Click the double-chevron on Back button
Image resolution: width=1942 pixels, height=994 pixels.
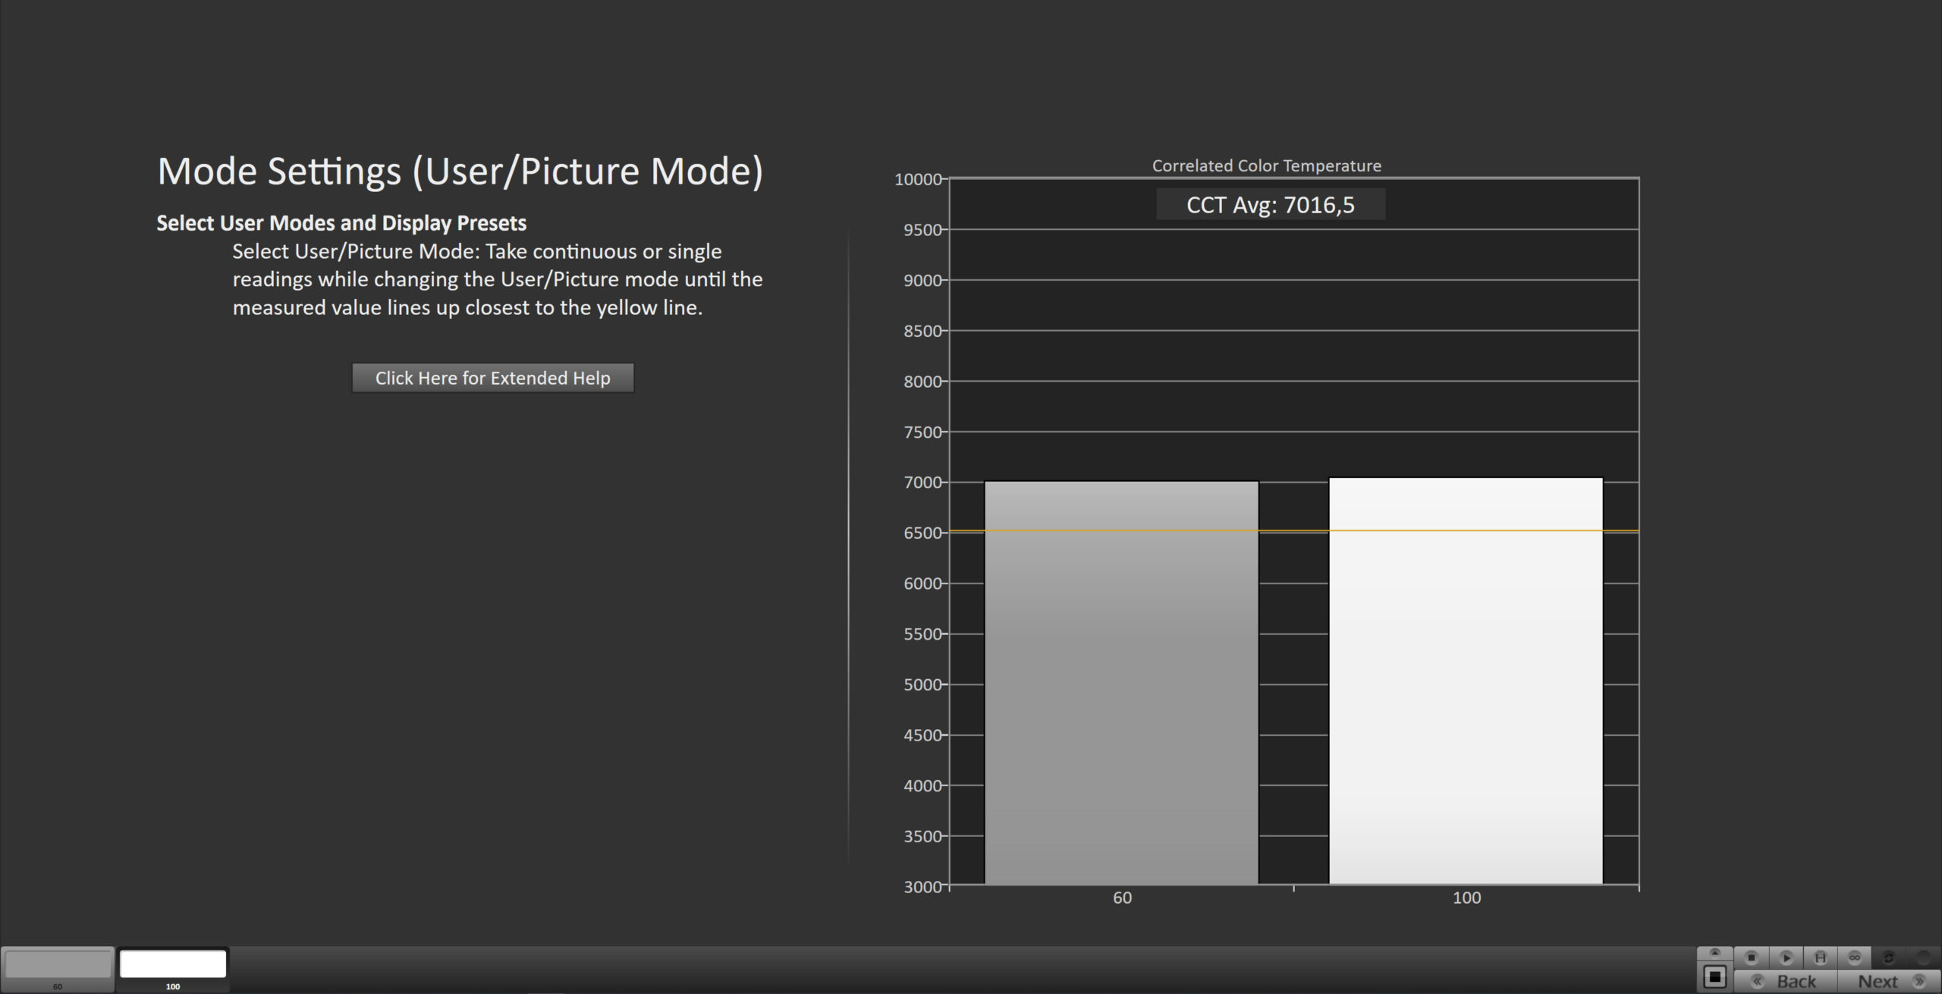[x=1757, y=981]
